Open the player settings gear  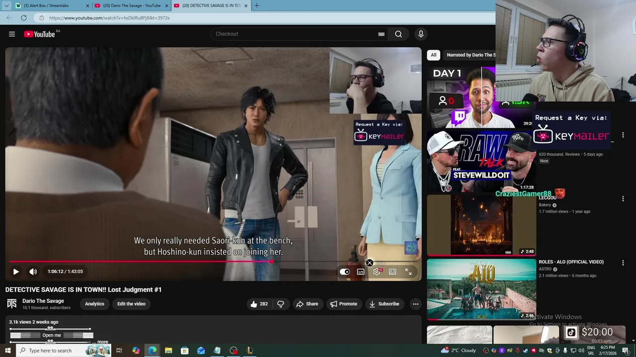[377, 272]
